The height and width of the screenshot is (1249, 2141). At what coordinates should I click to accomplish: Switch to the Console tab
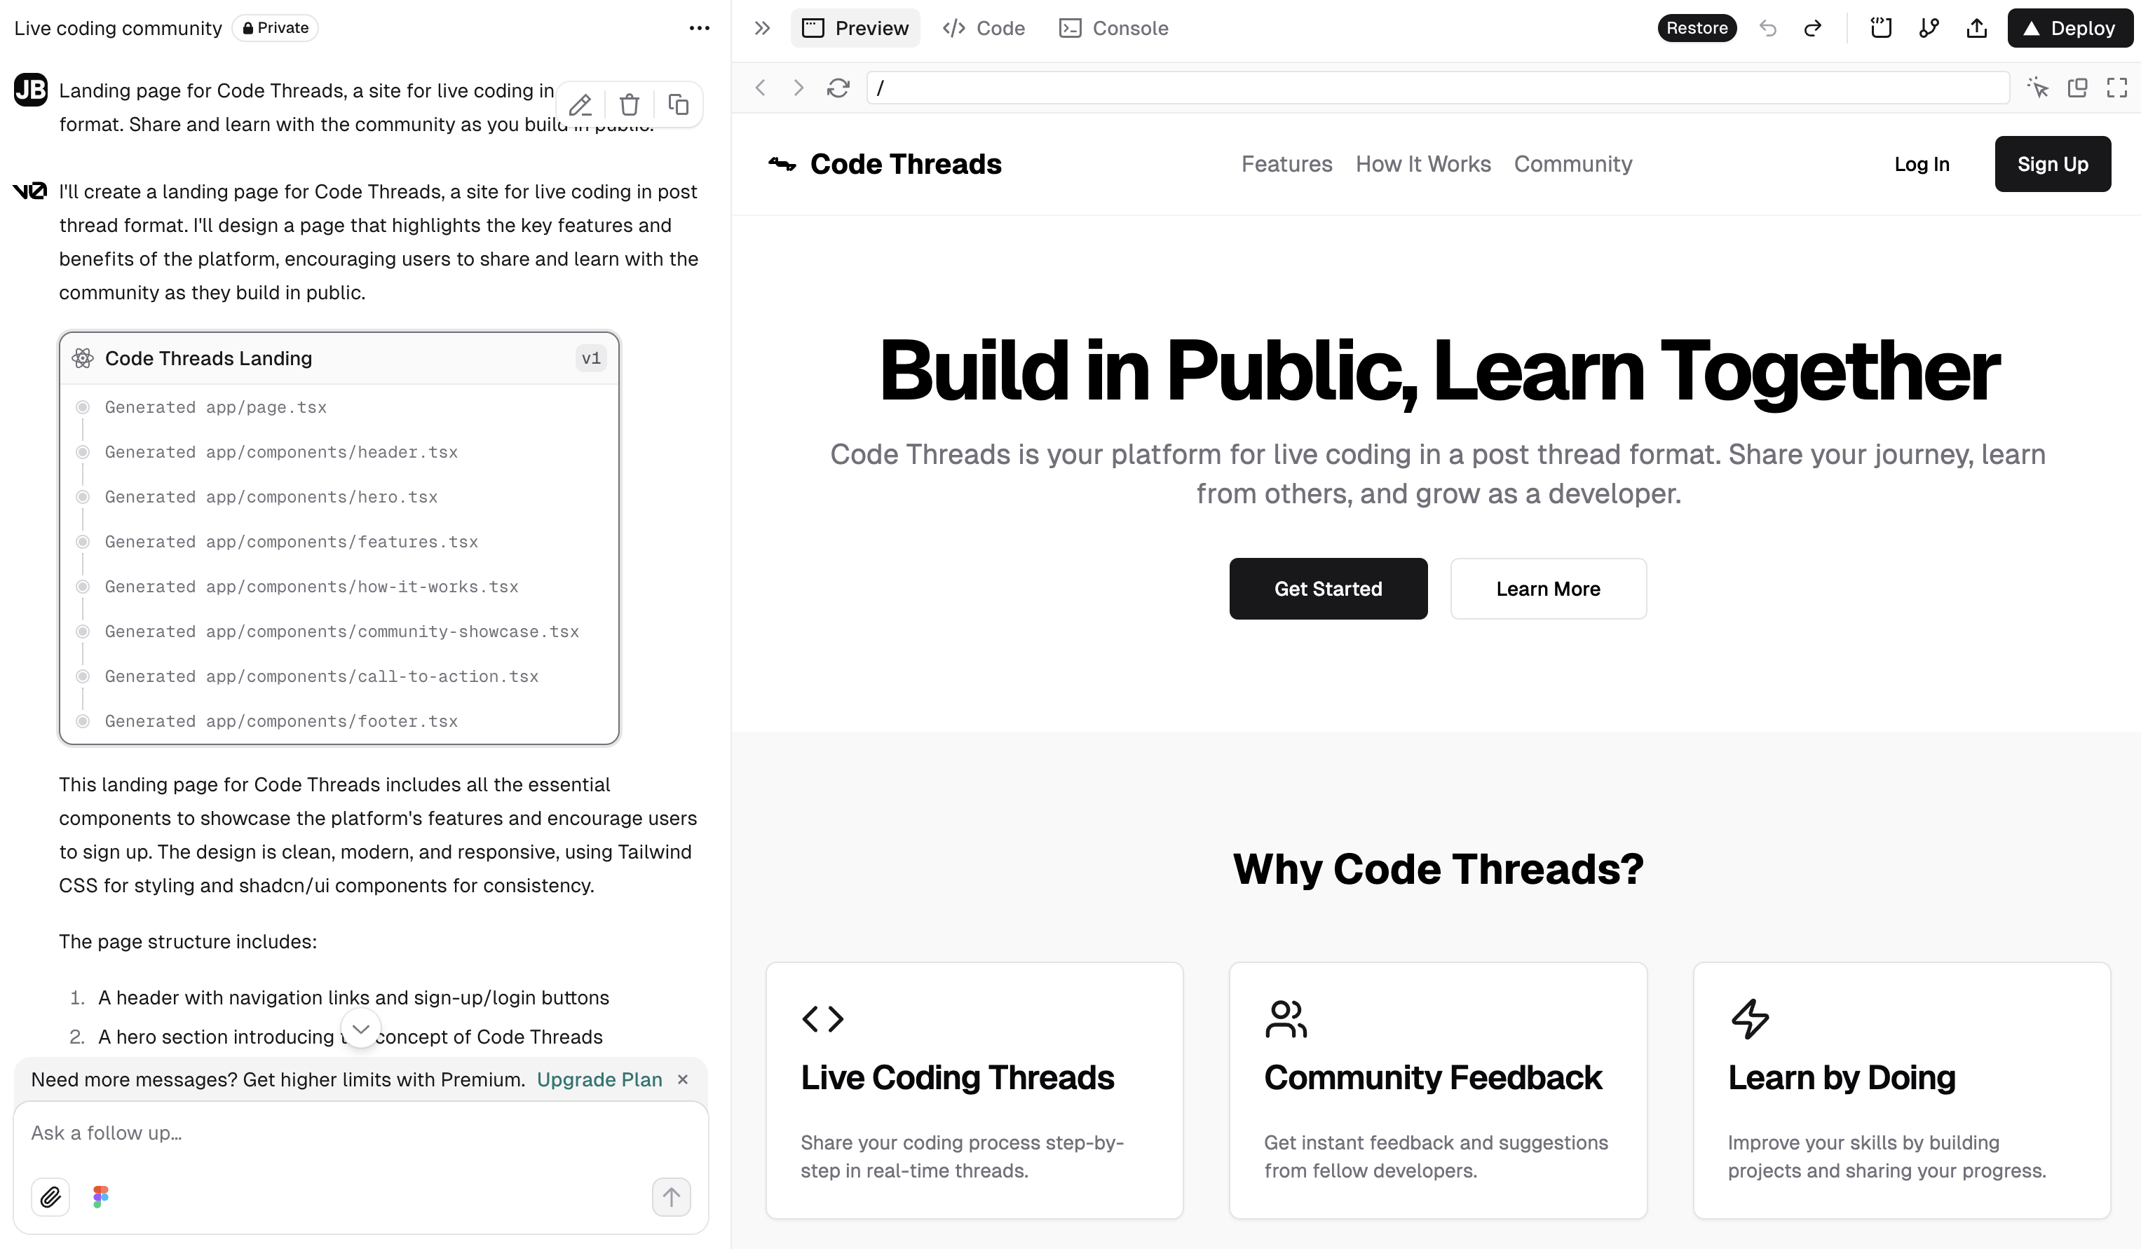[x=1114, y=28]
